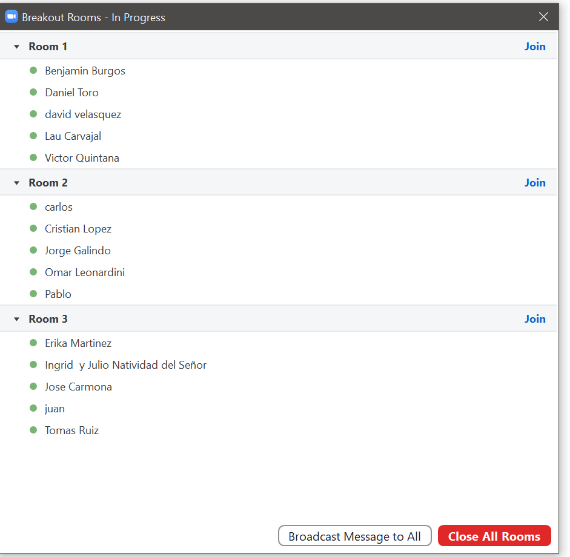Join Room 1
570x557 pixels.
(x=534, y=47)
